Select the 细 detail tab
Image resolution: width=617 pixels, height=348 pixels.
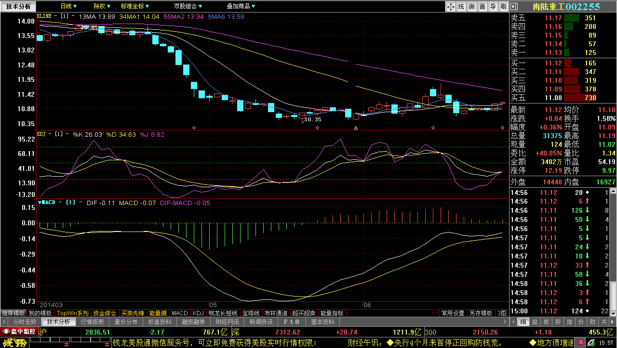tap(523, 322)
